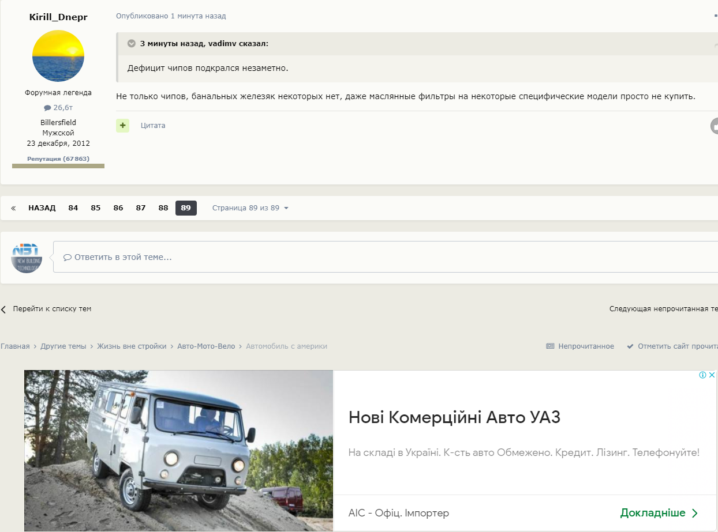Open the Жизнь вне стройки breadcrumb

pos(132,346)
